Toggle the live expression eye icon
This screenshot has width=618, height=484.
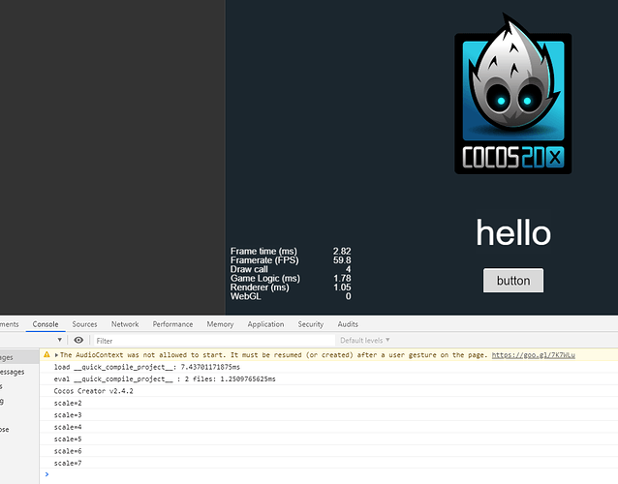[78, 340]
